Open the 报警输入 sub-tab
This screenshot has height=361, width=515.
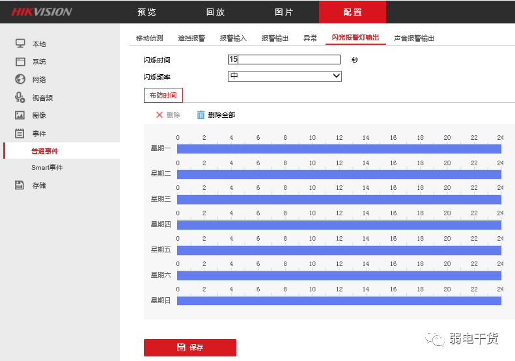click(233, 38)
